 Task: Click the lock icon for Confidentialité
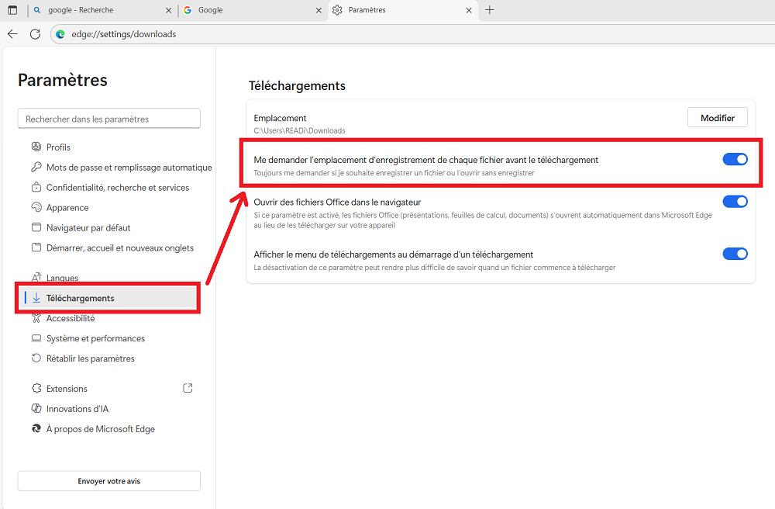36,187
